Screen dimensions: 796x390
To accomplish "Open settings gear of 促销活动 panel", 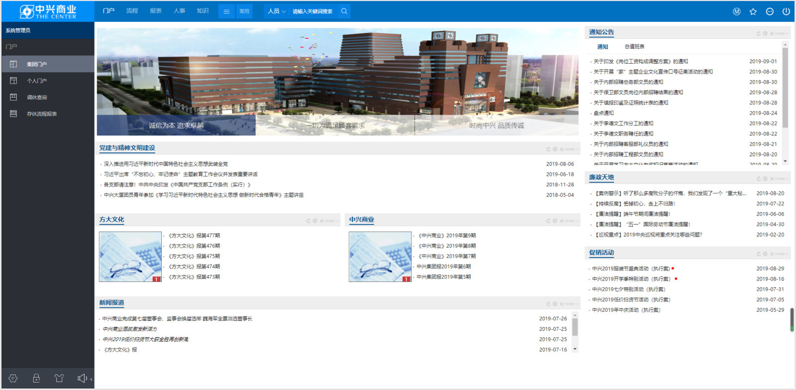I will (765, 254).
